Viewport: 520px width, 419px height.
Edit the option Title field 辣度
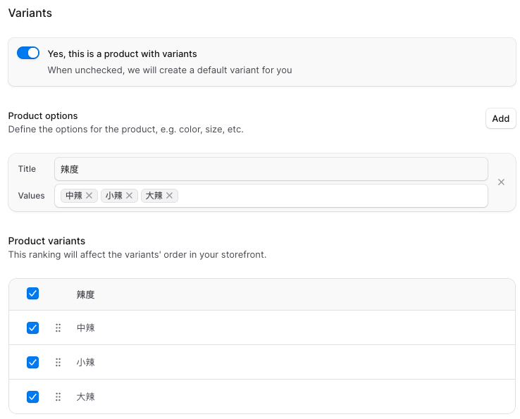(271, 169)
